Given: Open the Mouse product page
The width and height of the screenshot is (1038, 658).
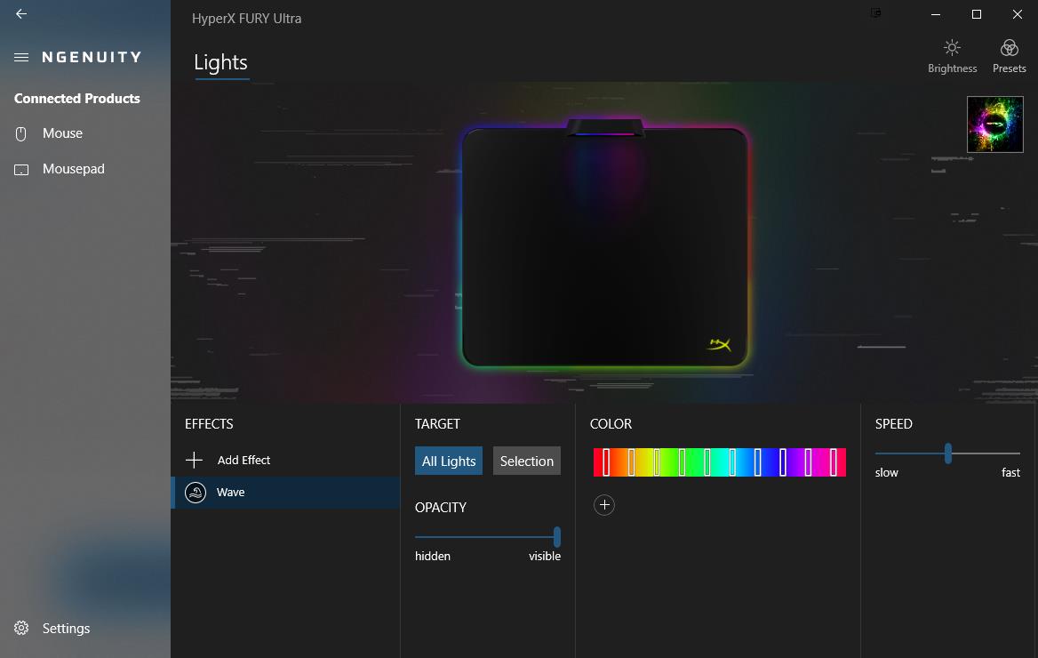Looking at the screenshot, I should pos(62,133).
